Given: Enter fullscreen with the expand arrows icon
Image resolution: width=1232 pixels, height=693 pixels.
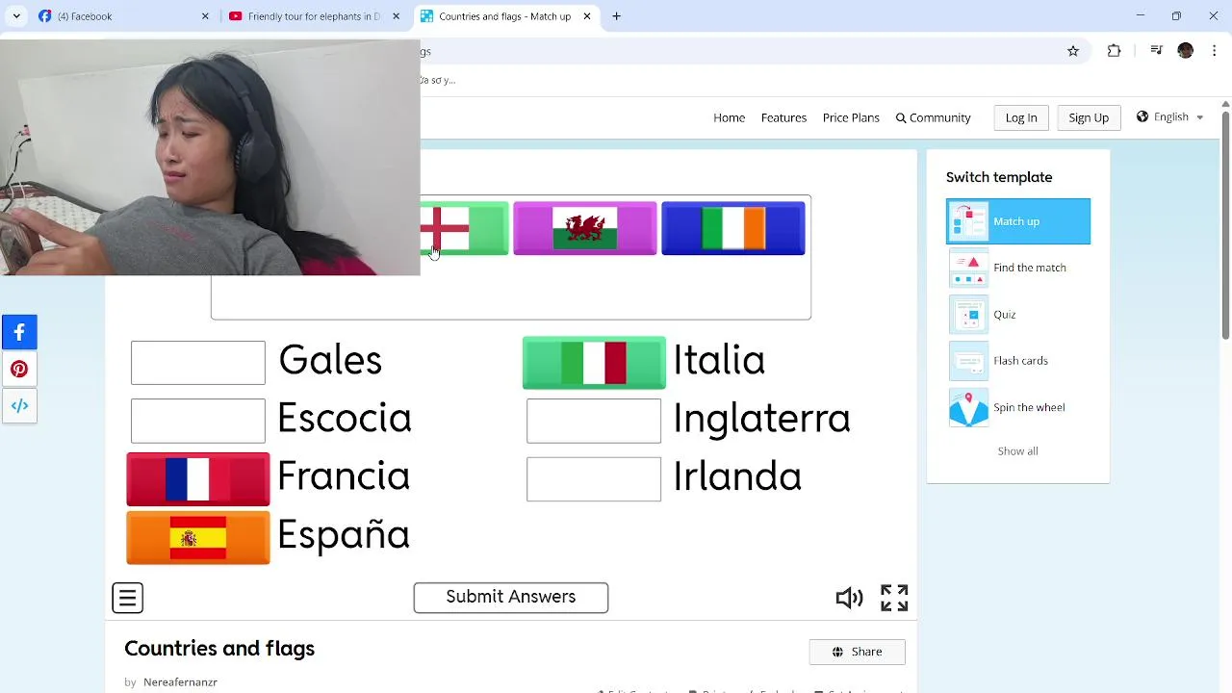Looking at the screenshot, I should pyautogui.click(x=894, y=598).
